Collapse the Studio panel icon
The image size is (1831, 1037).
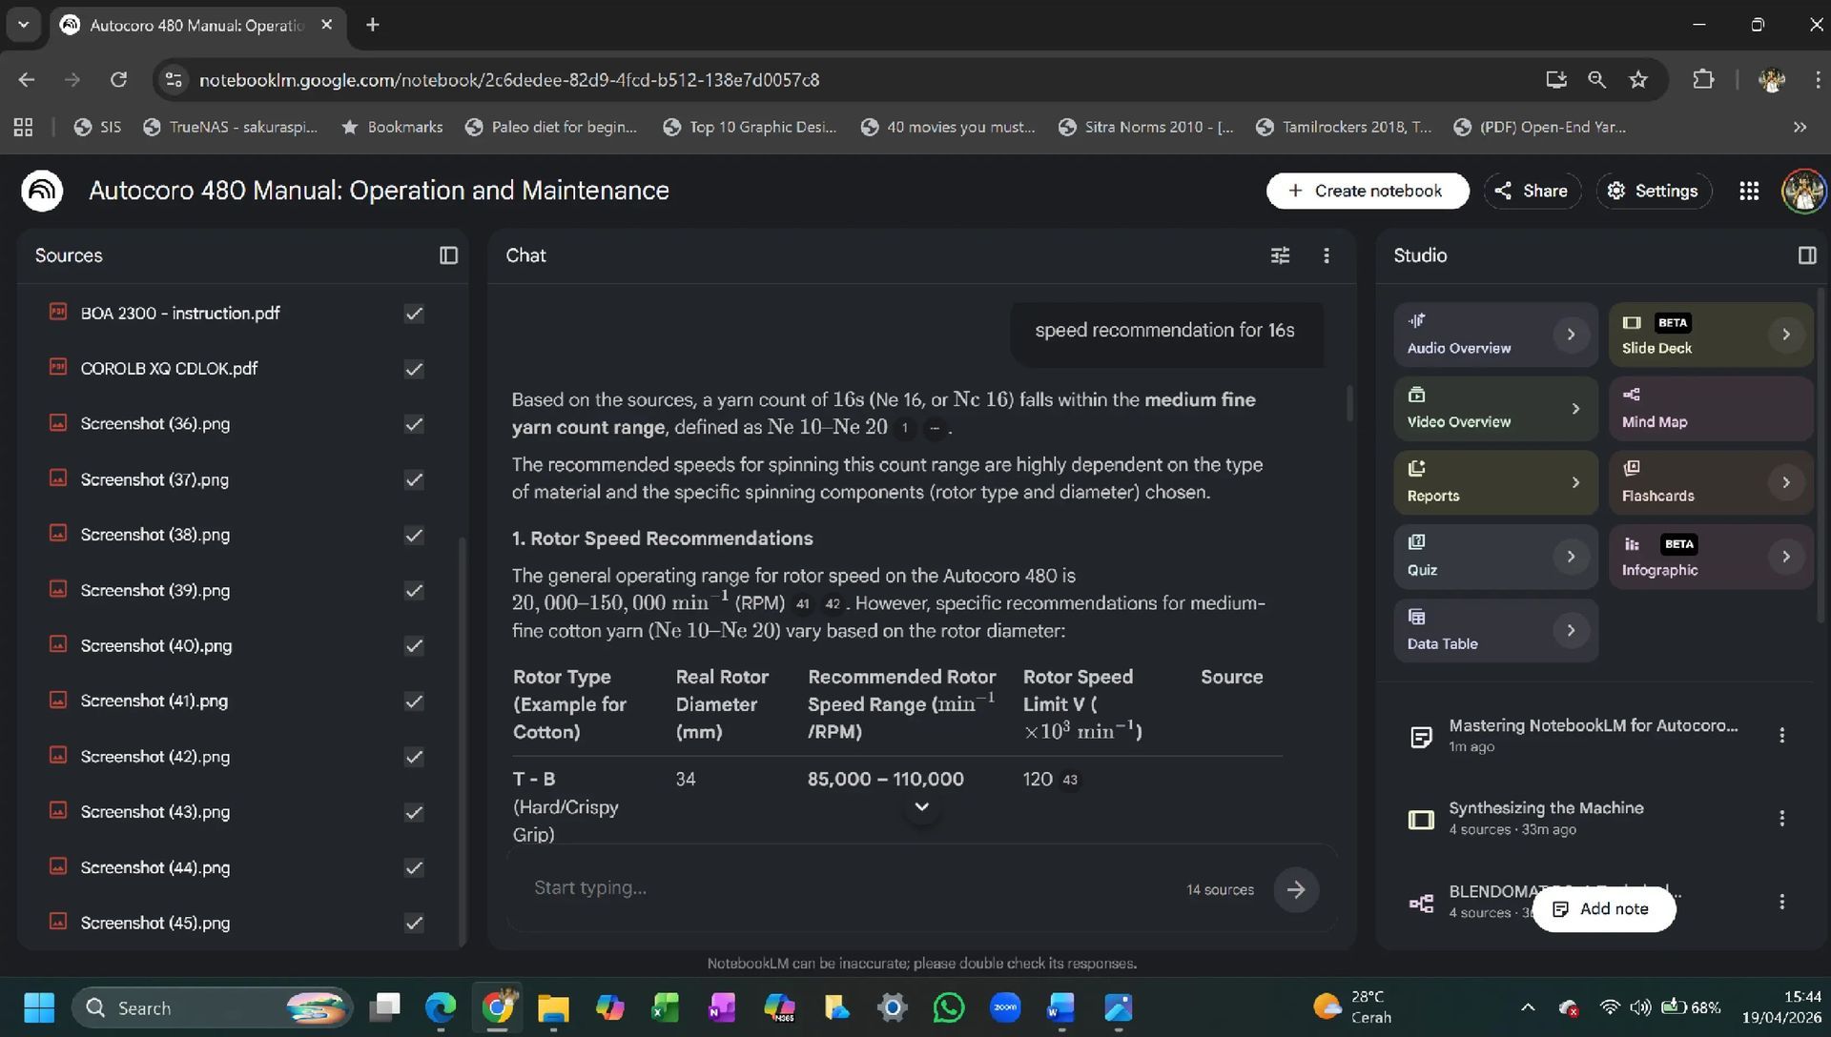point(1806,255)
